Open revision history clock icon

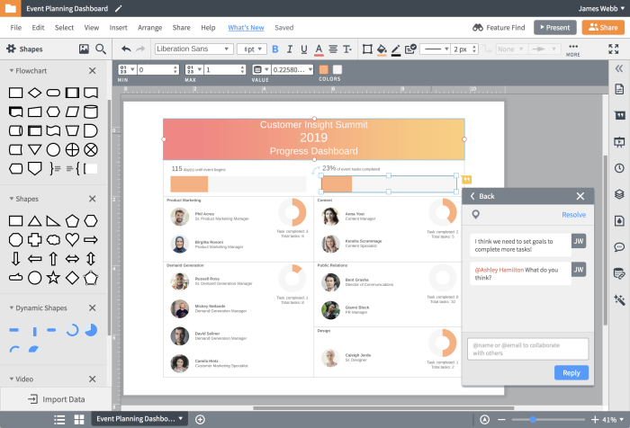(619, 168)
